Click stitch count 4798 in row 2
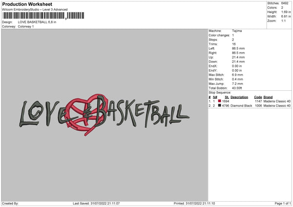293x207 pixels. [x=225, y=106]
